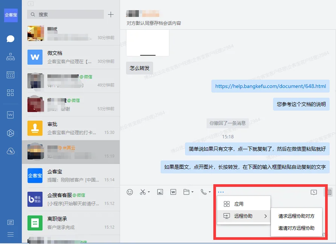Choose 邀请对方远程协助
The width and height of the screenshot is (336, 244).
pos(296,228)
